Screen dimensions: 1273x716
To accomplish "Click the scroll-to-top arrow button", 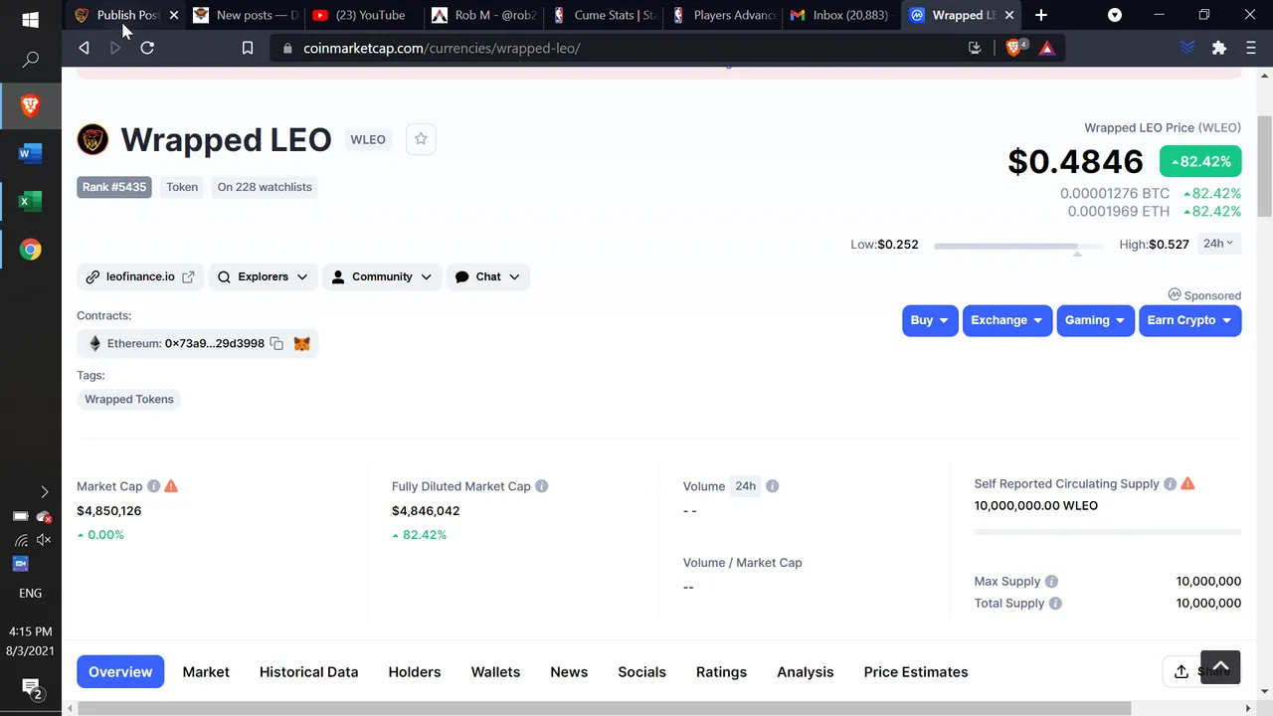I will pyautogui.click(x=1220, y=666).
